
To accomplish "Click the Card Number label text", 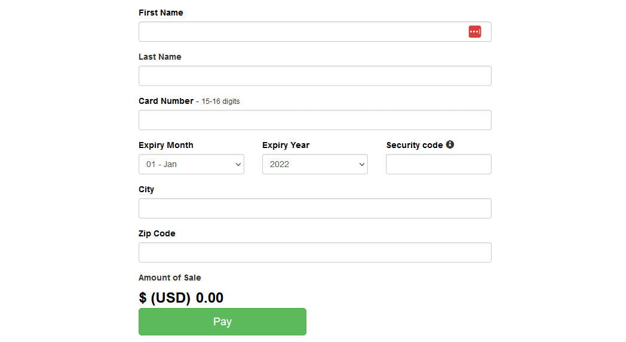I will 166,101.
